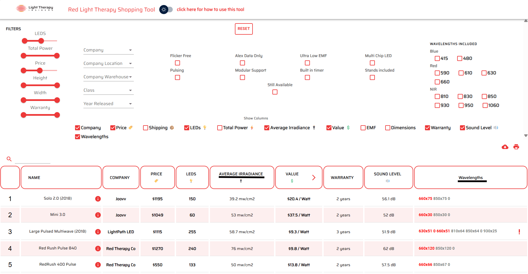Enable the Pulsing filter checkbox

[x=177, y=77]
